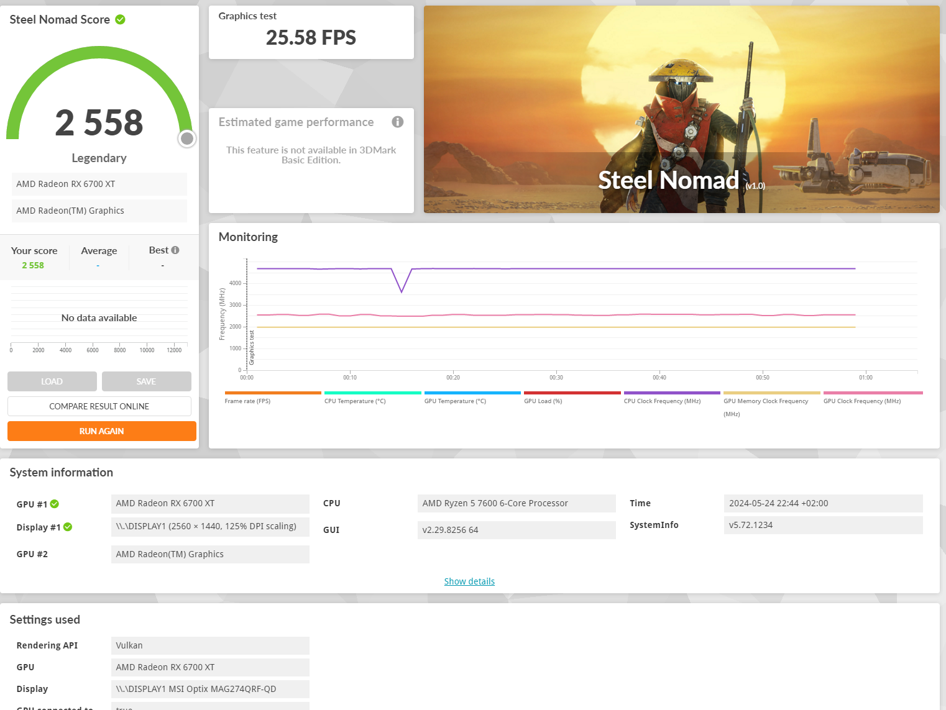946x710 pixels.
Task: Click the Rendering API Vulkan value
Action: click(210, 645)
